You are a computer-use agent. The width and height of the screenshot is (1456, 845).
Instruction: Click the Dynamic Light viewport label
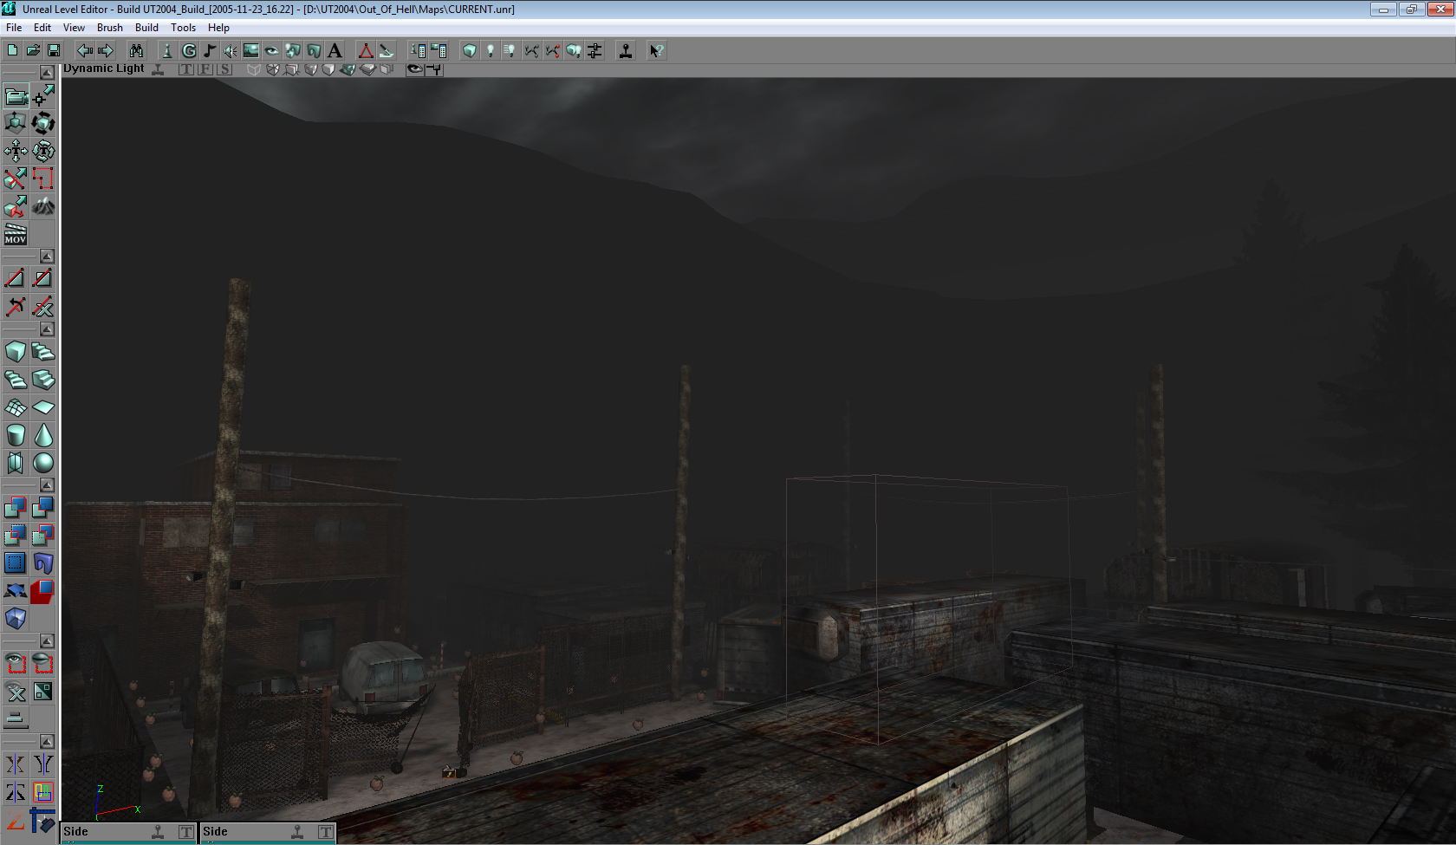click(104, 68)
